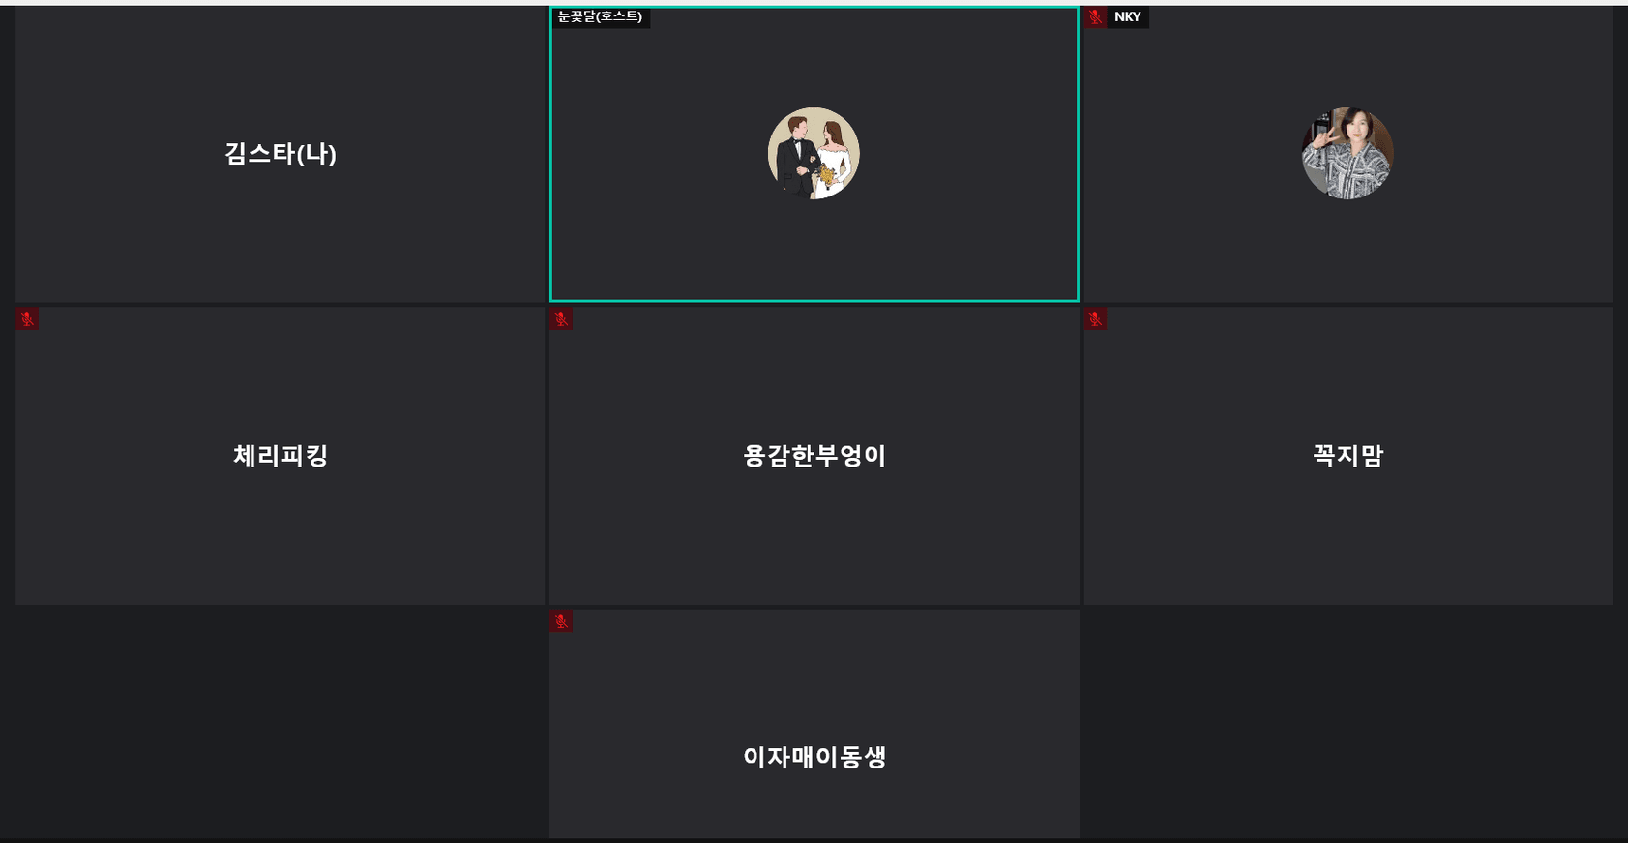Select the 김스타(나) participant tile
The height and width of the screenshot is (843, 1628).
pyautogui.click(x=281, y=155)
